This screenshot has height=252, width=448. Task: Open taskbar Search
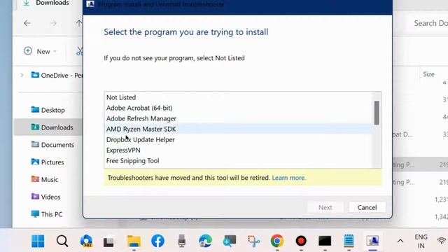pos(62,241)
